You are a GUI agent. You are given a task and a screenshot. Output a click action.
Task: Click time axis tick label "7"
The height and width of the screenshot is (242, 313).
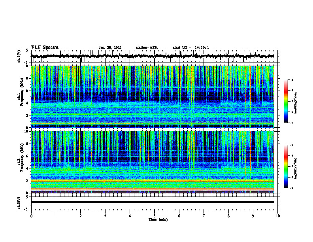204,216
